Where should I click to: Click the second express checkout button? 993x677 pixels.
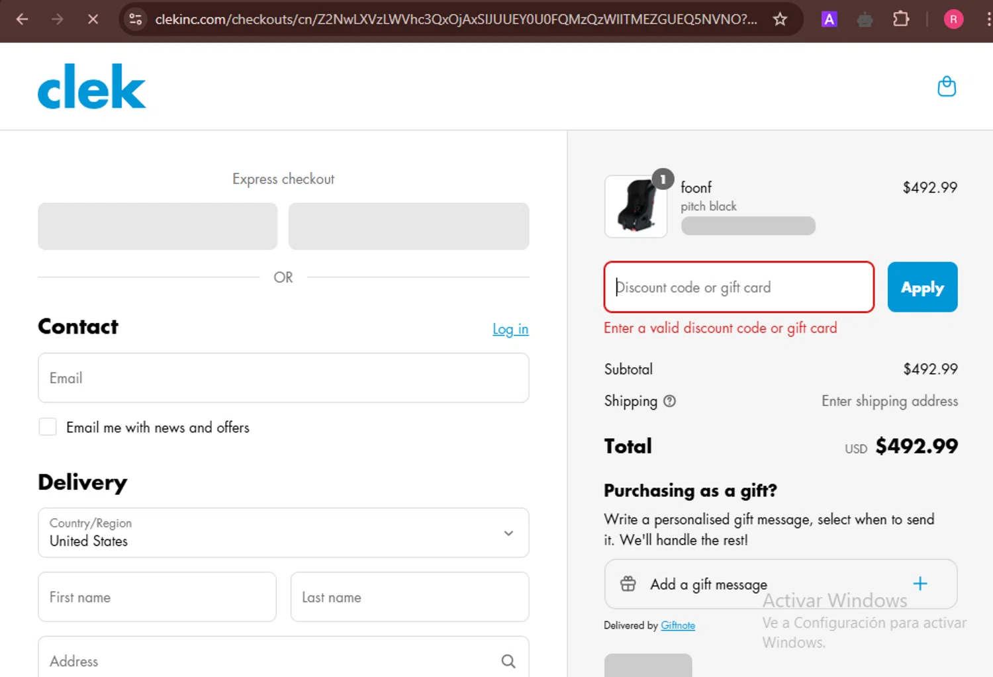pos(408,226)
